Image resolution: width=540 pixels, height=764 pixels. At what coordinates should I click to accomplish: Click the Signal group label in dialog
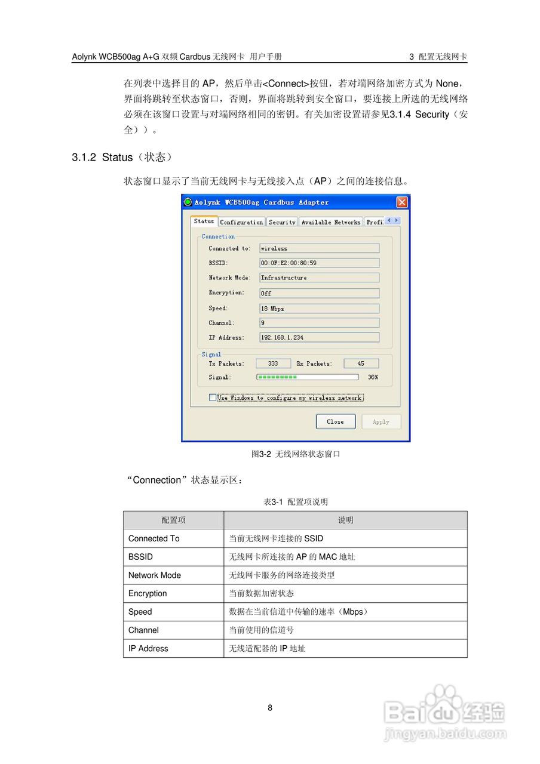point(211,355)
